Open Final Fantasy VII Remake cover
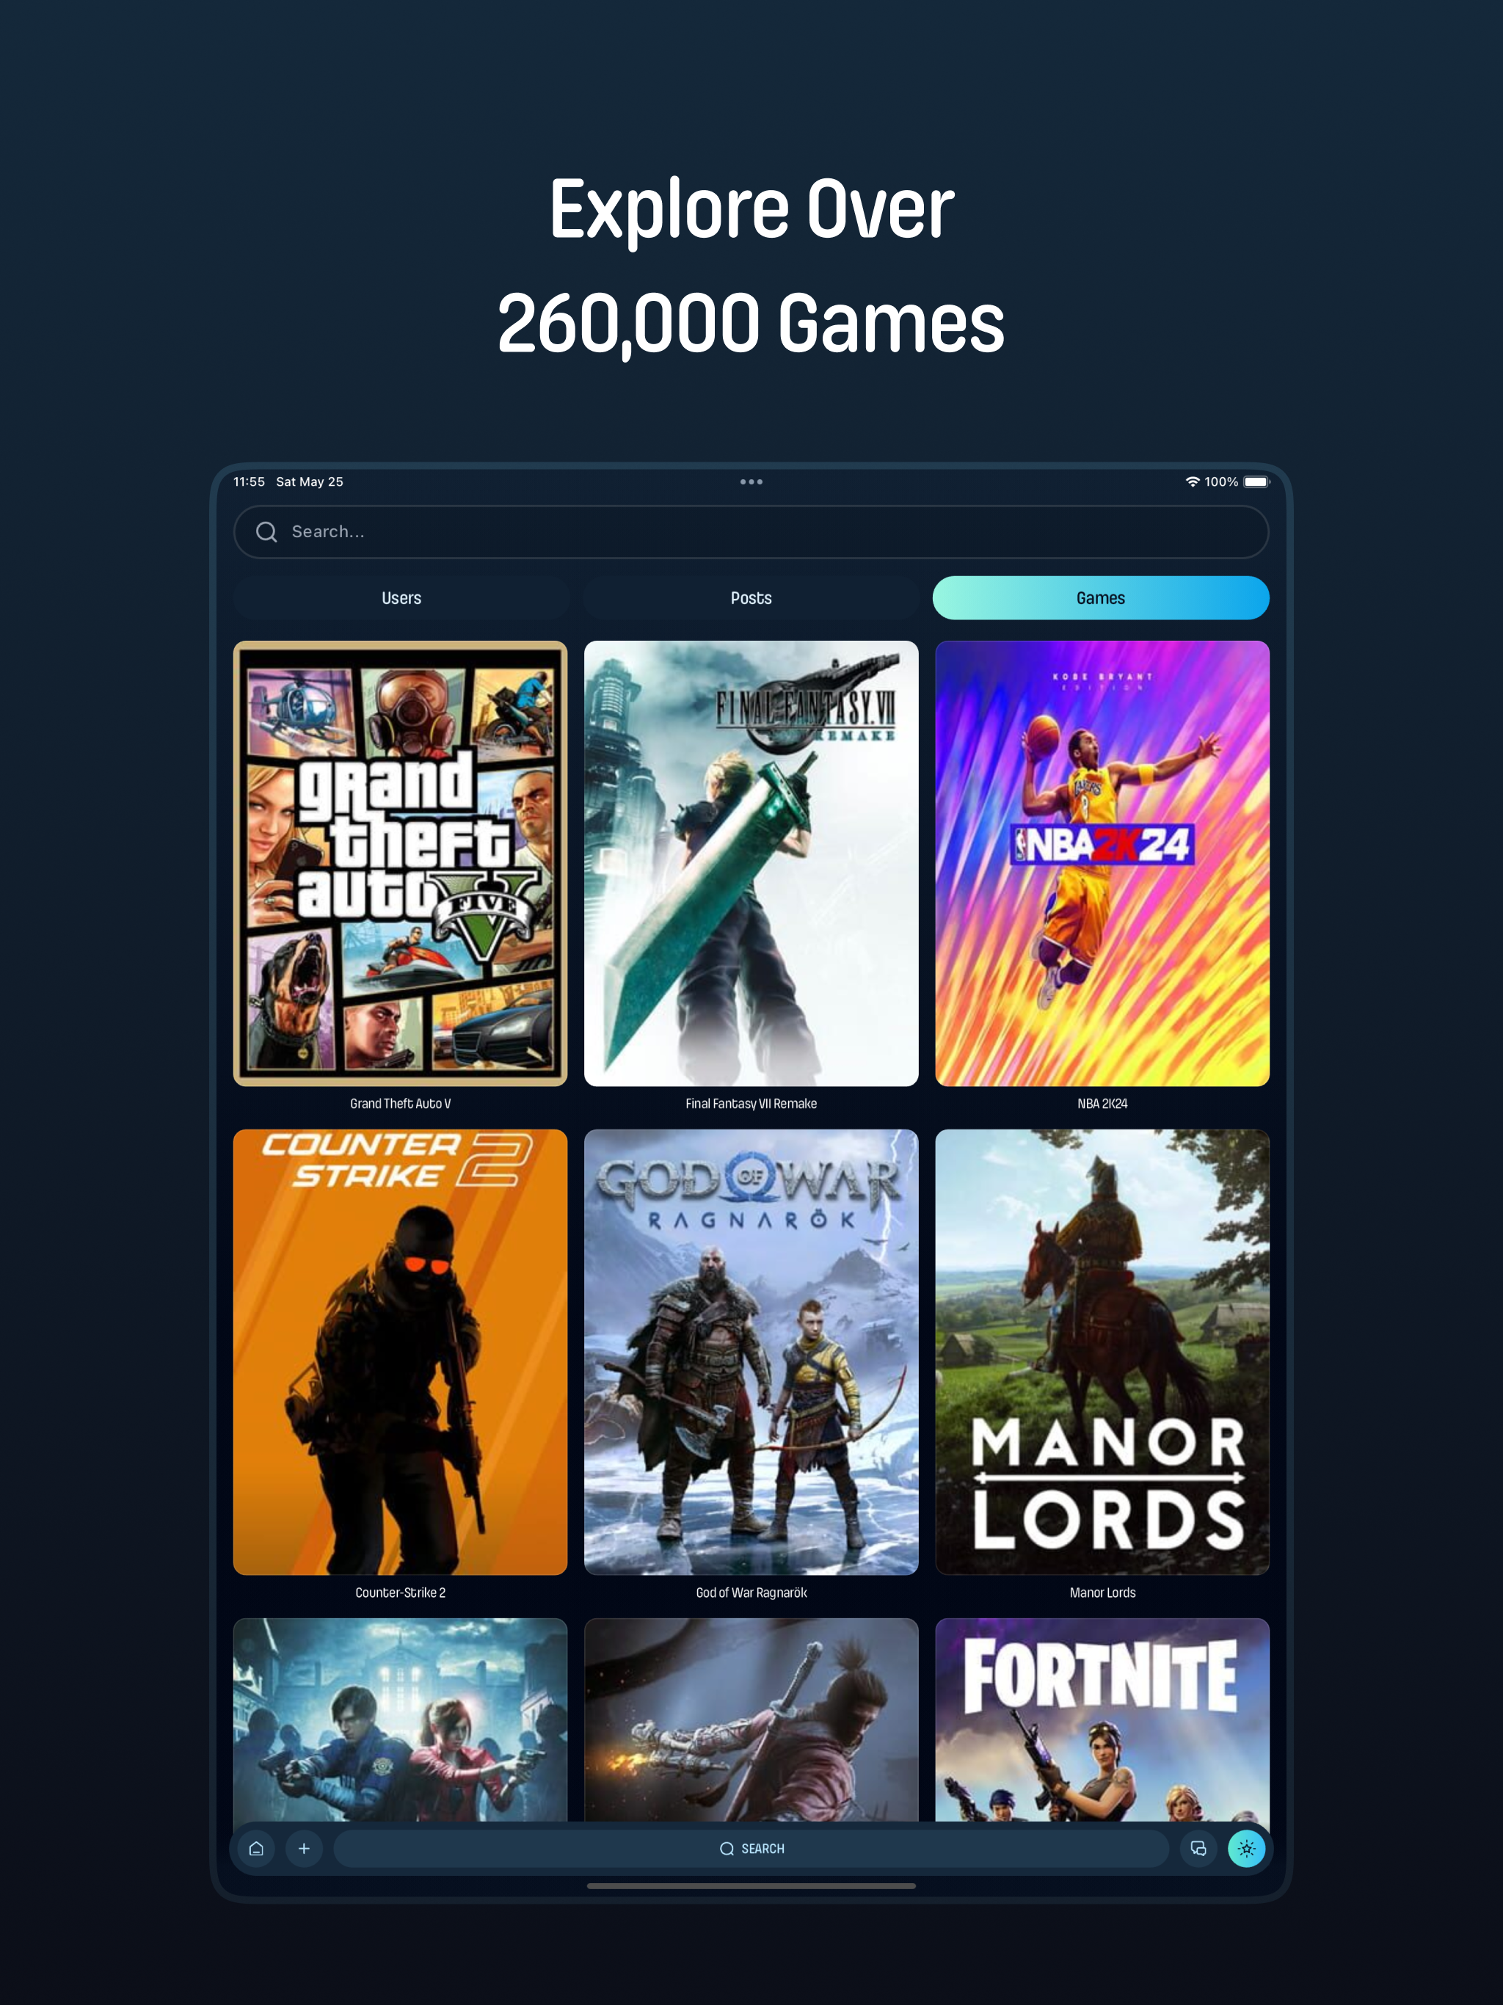 (x=751, y=864)
